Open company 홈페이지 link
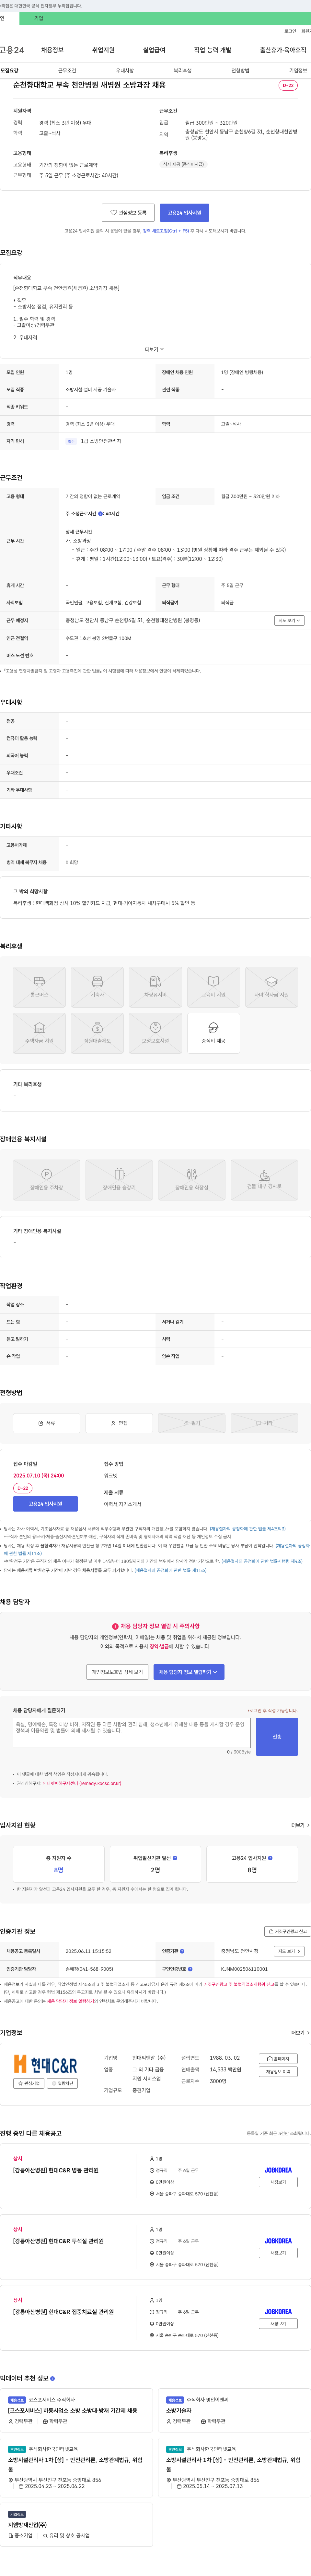Viewport: 311px width, 2576px height. (278, 2059)
